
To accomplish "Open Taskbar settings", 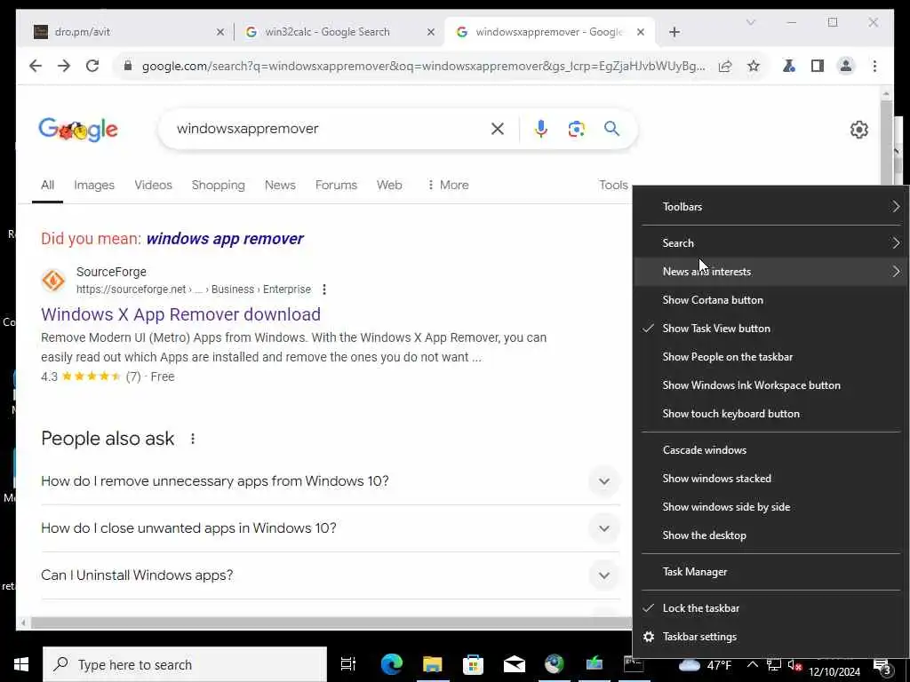I will click(770, 637).
